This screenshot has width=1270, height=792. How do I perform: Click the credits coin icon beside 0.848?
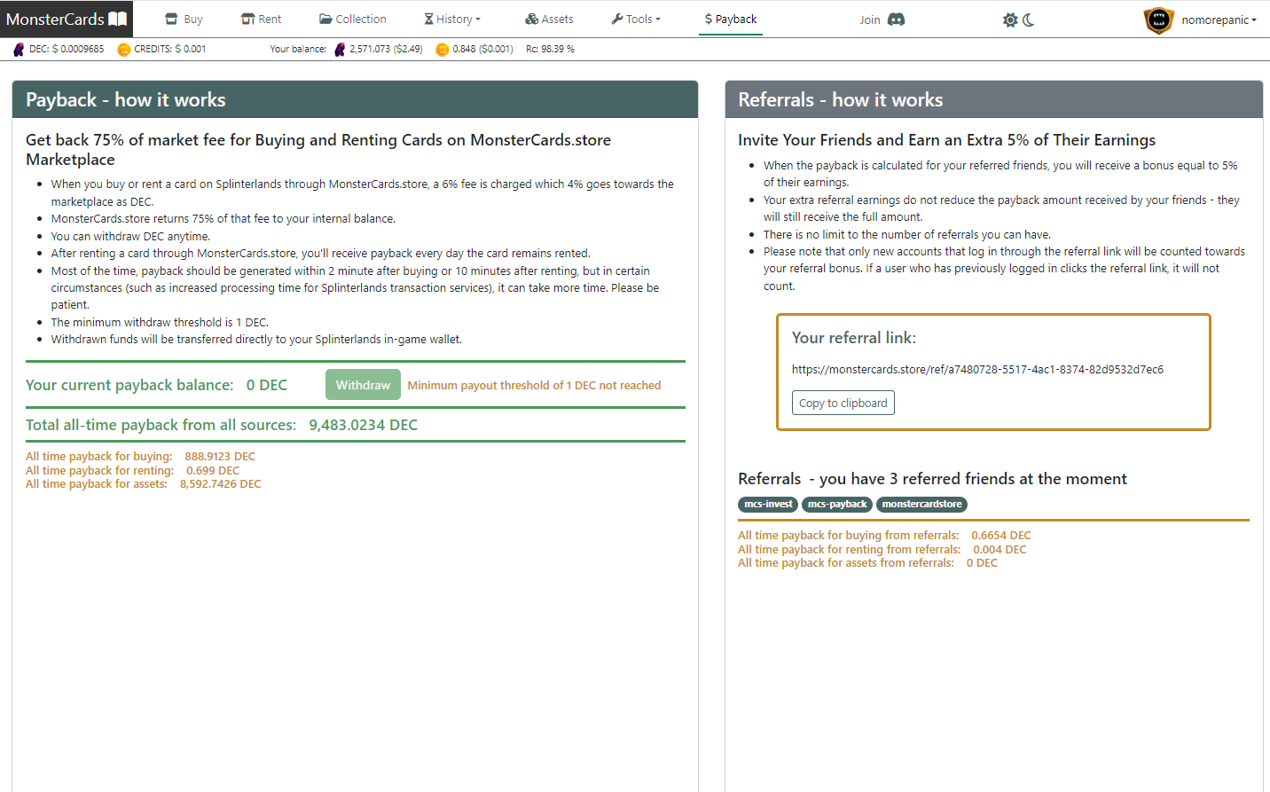pyautogui.click(x=443, y=50)
